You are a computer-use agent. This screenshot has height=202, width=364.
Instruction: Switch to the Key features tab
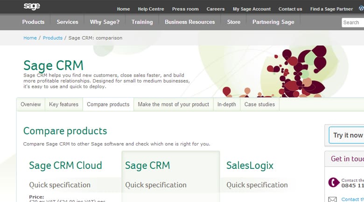click(63, 104)
